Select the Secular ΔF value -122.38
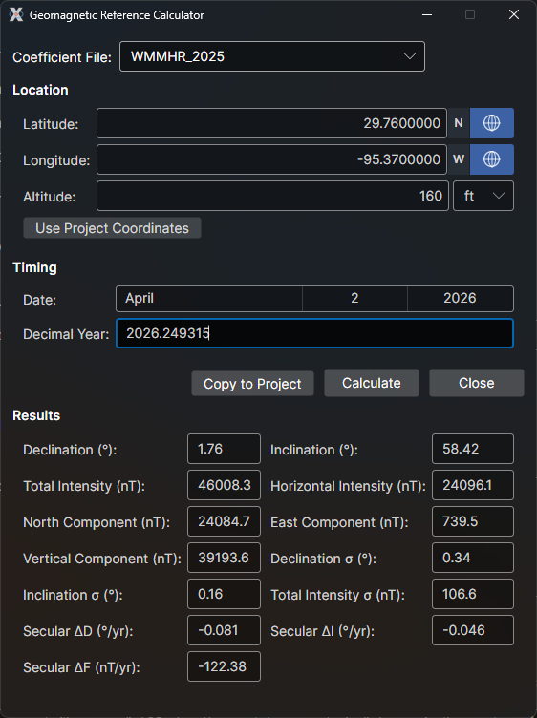Viewport: 537px width, 718px height. [x=224, y=666]
